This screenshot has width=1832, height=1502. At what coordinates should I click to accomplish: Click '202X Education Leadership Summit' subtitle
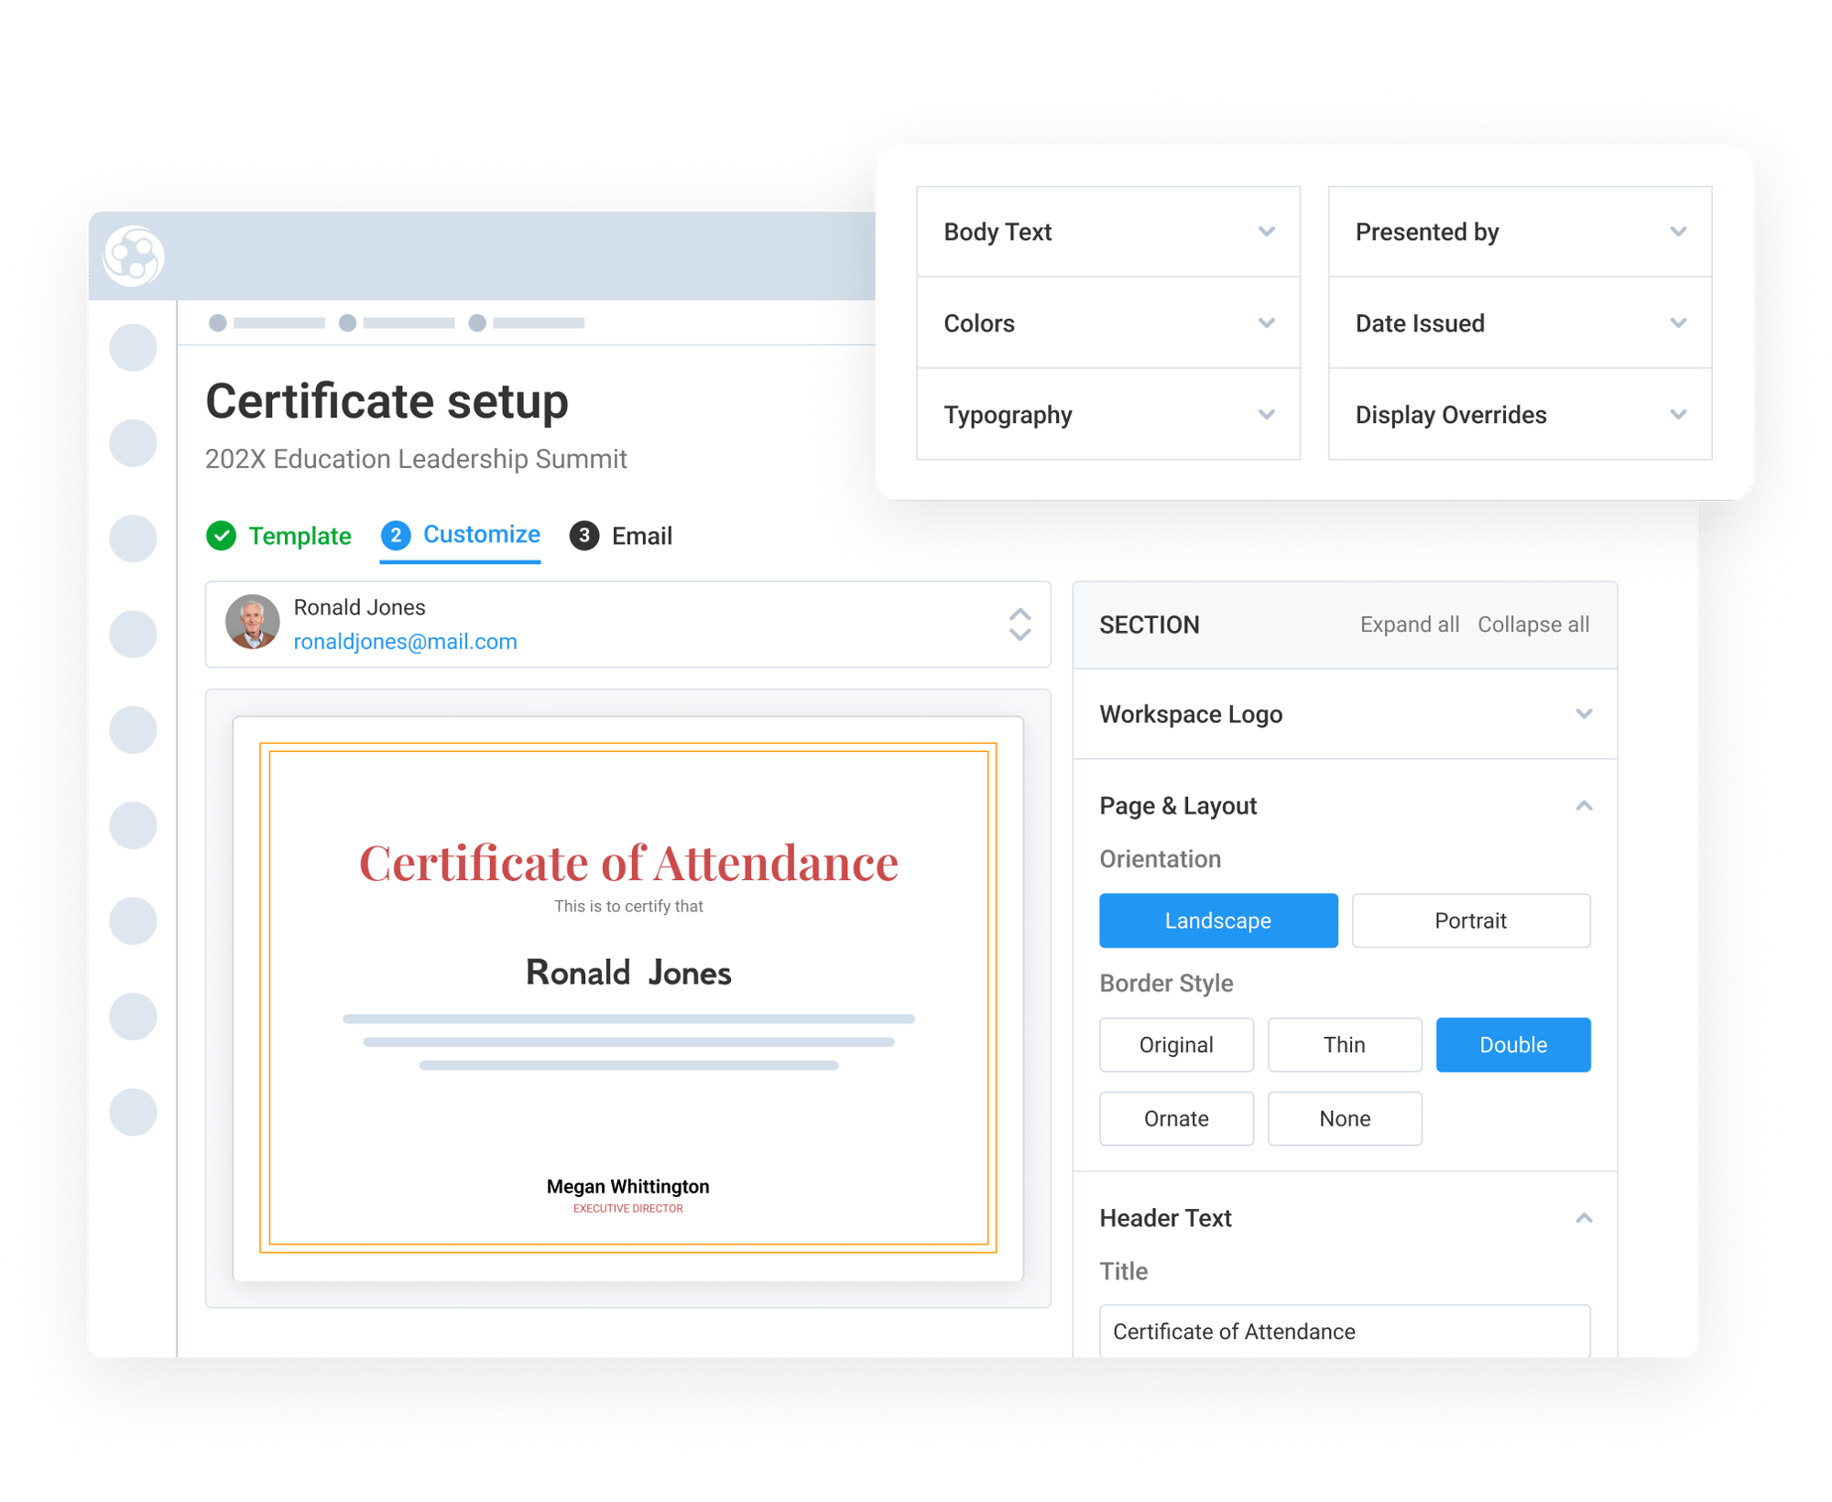[x=417, y=459]
